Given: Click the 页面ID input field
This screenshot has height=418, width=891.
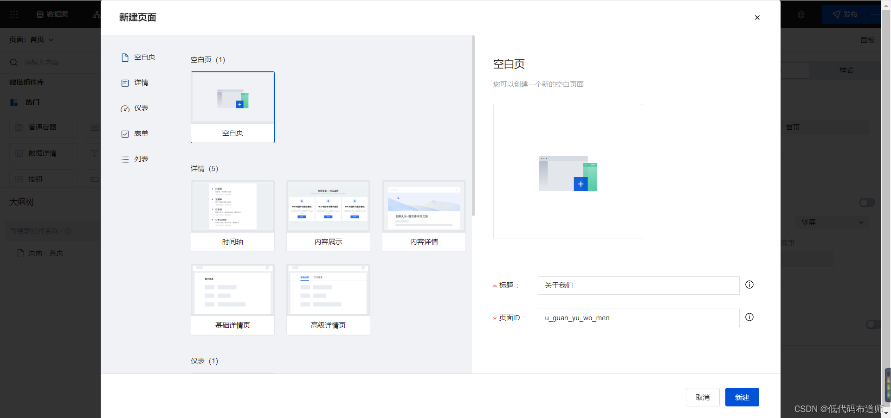Looking at the screenshot, I should point(639,318).
